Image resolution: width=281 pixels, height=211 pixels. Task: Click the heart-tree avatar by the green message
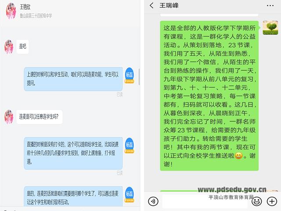click(270, 28)
